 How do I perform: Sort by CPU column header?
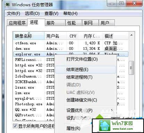point(73,36)
